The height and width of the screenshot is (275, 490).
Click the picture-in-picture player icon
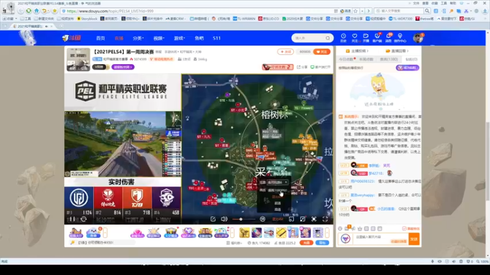[292, 219]
